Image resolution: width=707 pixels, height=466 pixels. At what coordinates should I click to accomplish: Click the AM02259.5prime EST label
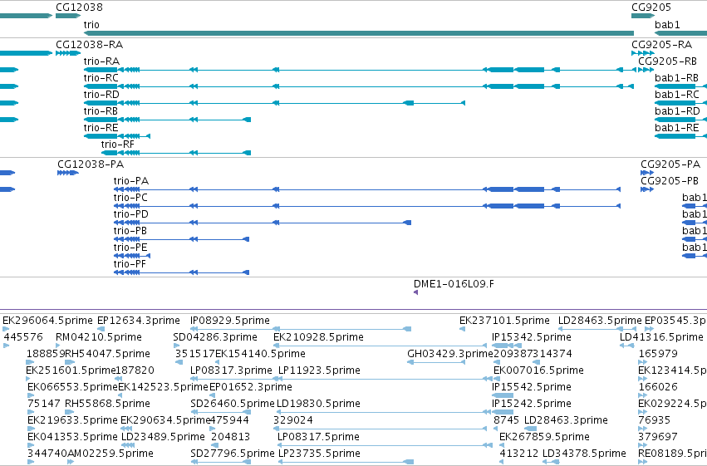pyautogui.click(x=110, y=454)
